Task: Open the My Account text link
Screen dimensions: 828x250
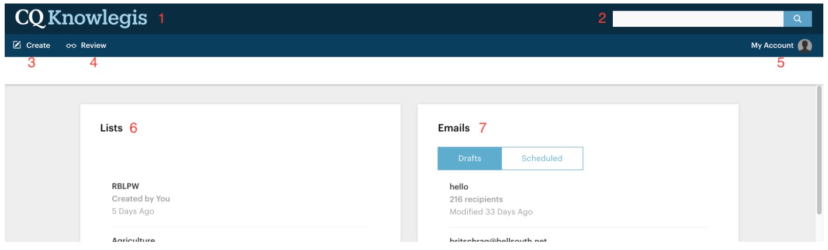Action: (x=772, y=46)
